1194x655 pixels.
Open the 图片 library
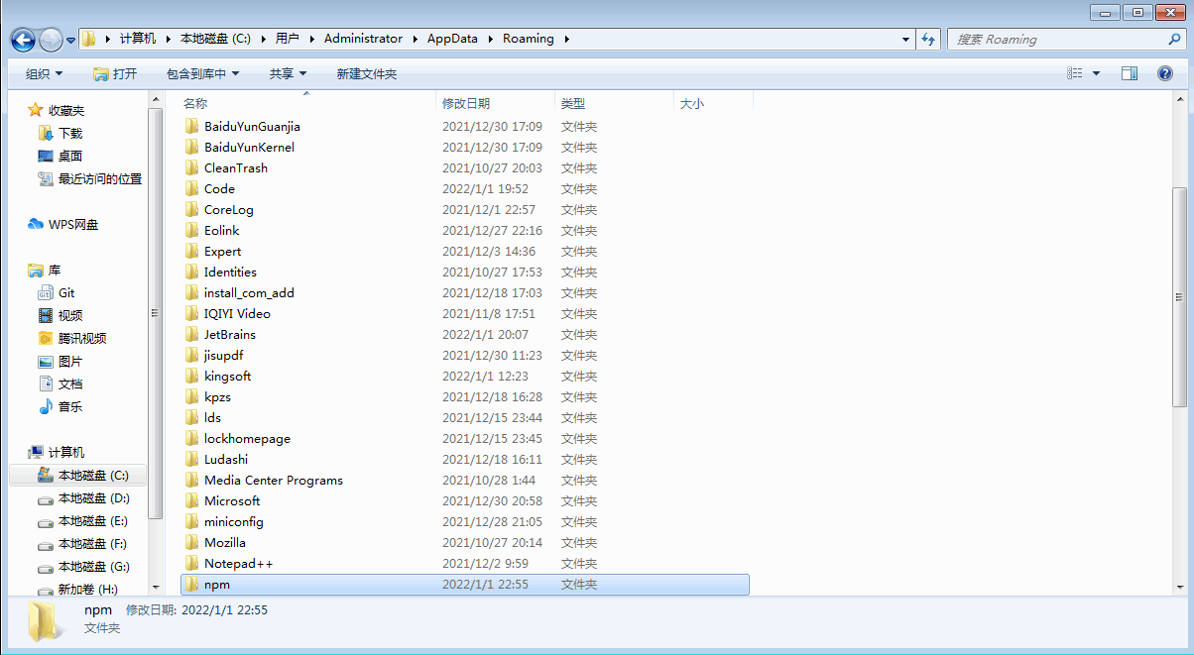tap(70, 362)
